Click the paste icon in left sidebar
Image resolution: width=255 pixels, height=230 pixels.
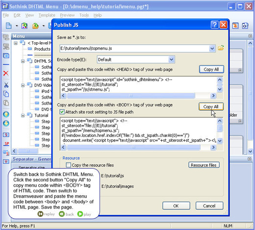[6, 103]
